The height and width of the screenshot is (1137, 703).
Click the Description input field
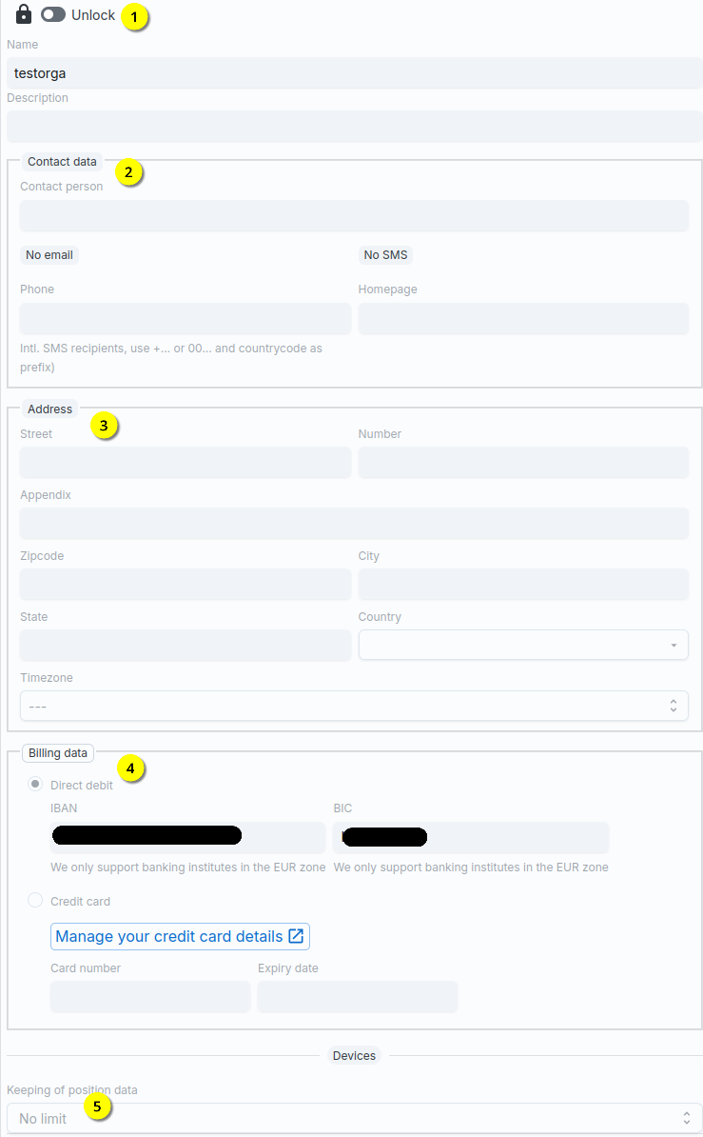pyautogui.click(x=354, y=127)
